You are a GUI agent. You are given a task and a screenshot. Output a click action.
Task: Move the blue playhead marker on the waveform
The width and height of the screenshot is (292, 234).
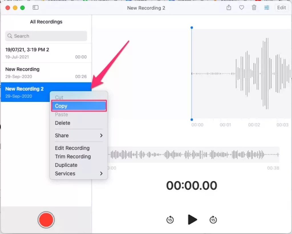point(192,28)
